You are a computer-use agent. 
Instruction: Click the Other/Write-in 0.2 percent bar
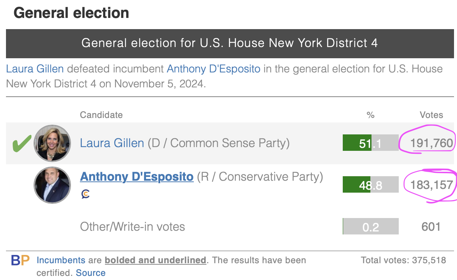point(370,227)
